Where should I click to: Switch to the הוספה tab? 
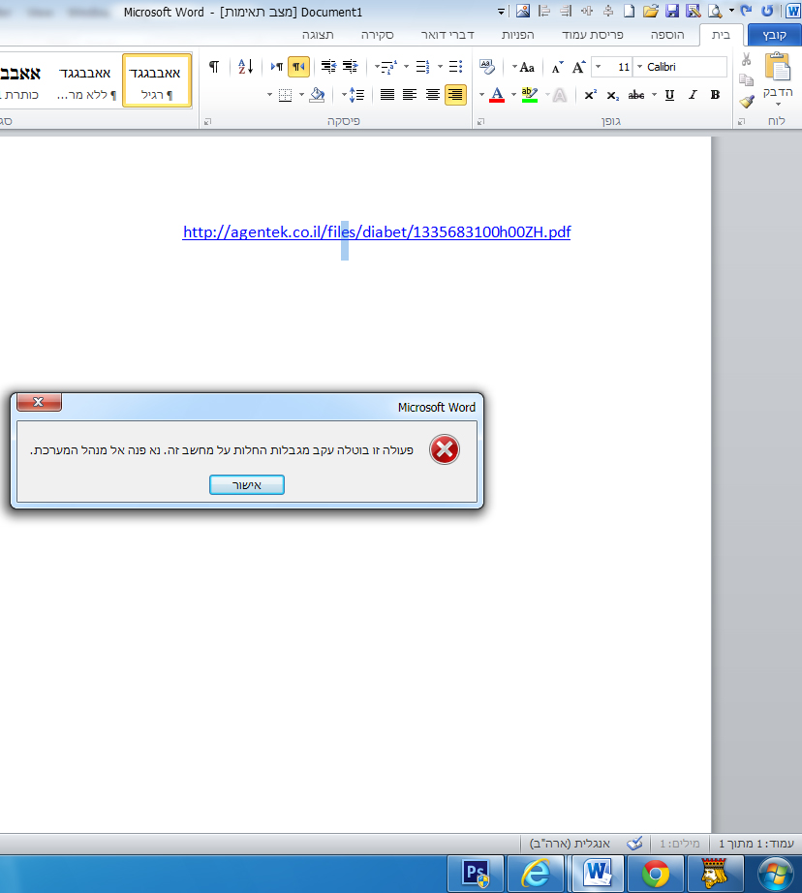667,35
